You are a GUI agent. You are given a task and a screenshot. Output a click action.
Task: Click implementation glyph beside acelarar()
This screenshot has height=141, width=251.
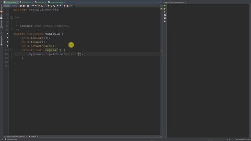tap(7, 38)
